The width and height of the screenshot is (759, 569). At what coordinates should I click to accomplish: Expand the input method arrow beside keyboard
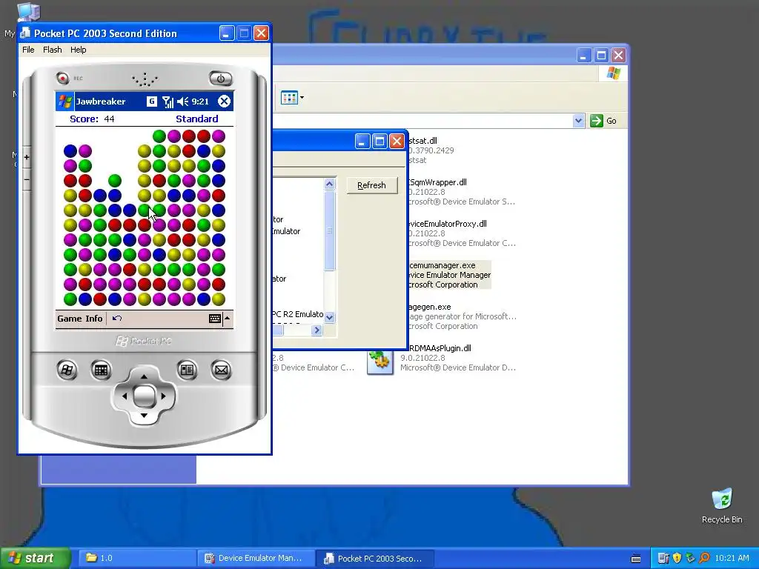click(x=227, y=319)
